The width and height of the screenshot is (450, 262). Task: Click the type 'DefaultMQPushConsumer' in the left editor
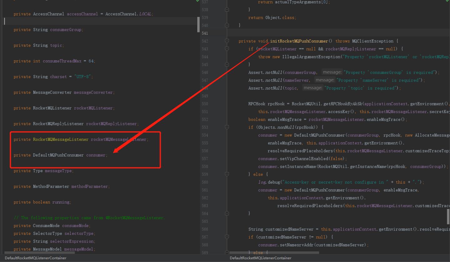(x=58, y=155)
